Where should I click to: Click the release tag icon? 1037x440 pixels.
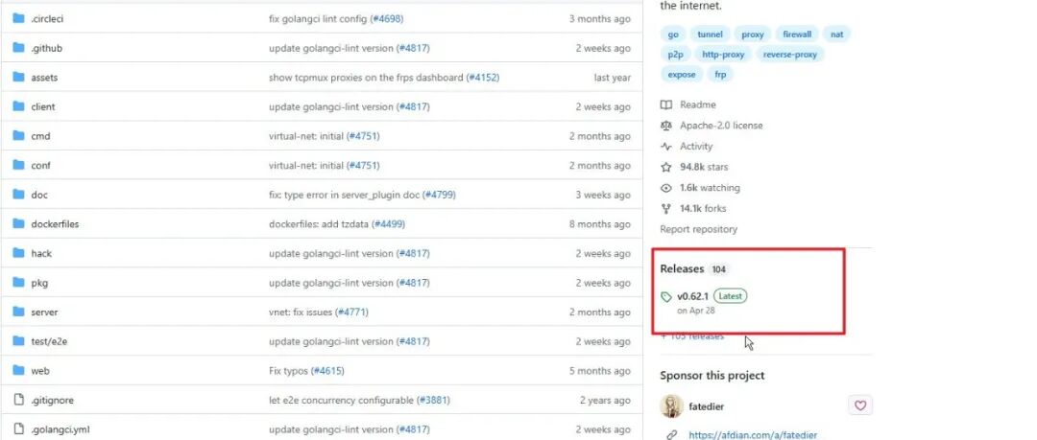tap(666, 296)
